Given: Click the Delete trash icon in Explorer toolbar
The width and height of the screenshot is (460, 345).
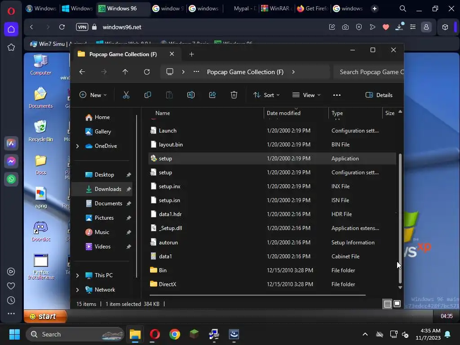Looking at the screenshot, I should pos(234,95).
